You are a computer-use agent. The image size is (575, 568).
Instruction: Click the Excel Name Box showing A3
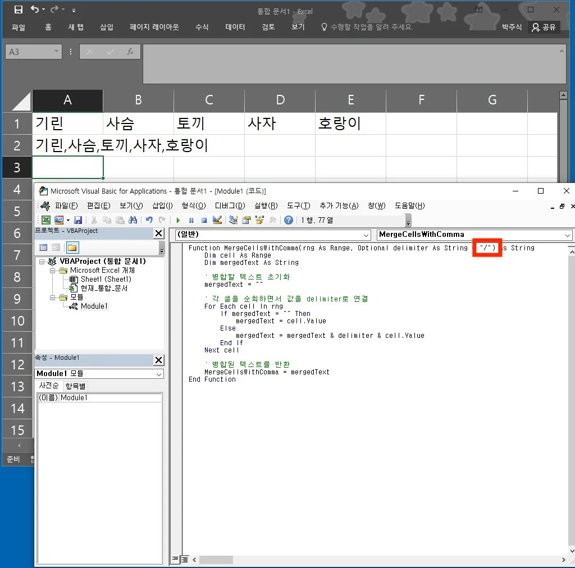tap(33, 52)
